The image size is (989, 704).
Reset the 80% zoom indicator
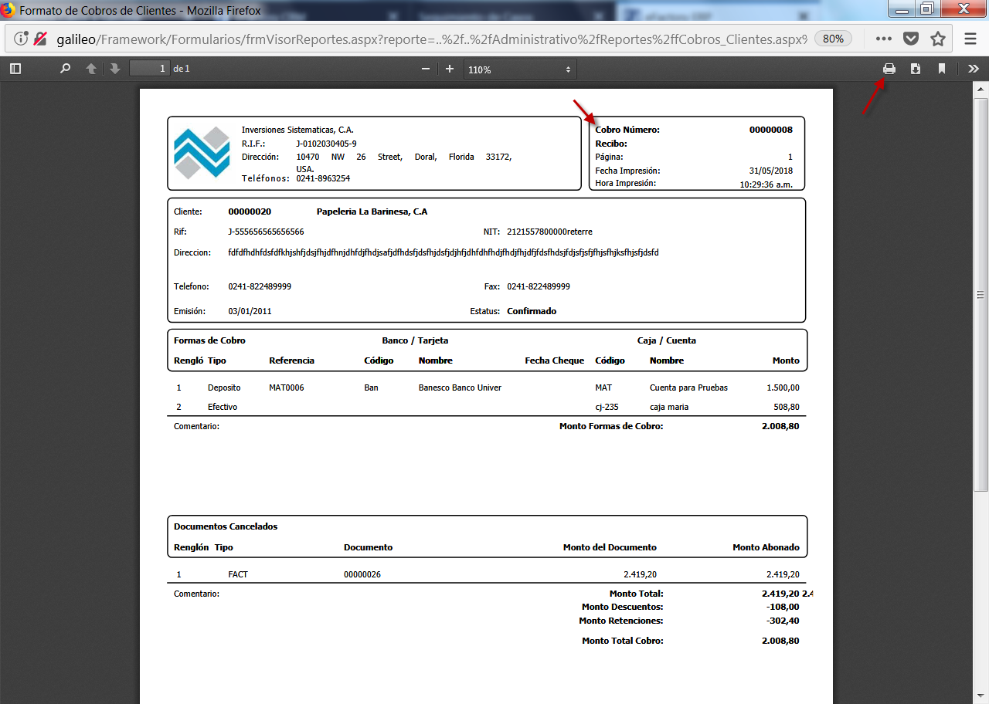coord(833,39)
